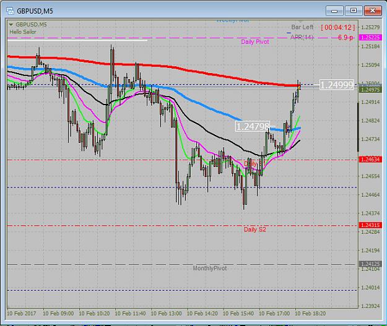The image size is (387, 326).
Task: Click the 10 Feb 15:40 time axis label
Action: pos(238,314)
